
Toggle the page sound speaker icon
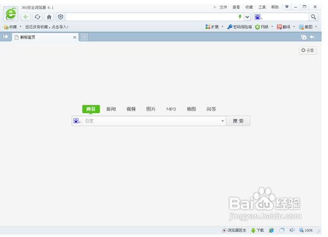292,230
